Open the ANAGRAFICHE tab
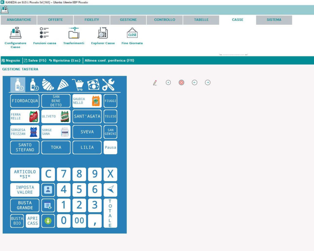Image resolution: width=314 pixels, height=251 pixels. (x=19, y=20)
